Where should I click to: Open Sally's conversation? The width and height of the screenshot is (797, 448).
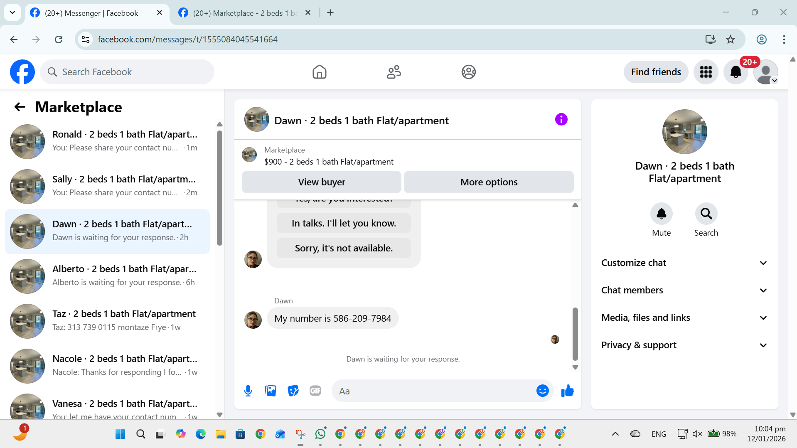pos(107,187)
